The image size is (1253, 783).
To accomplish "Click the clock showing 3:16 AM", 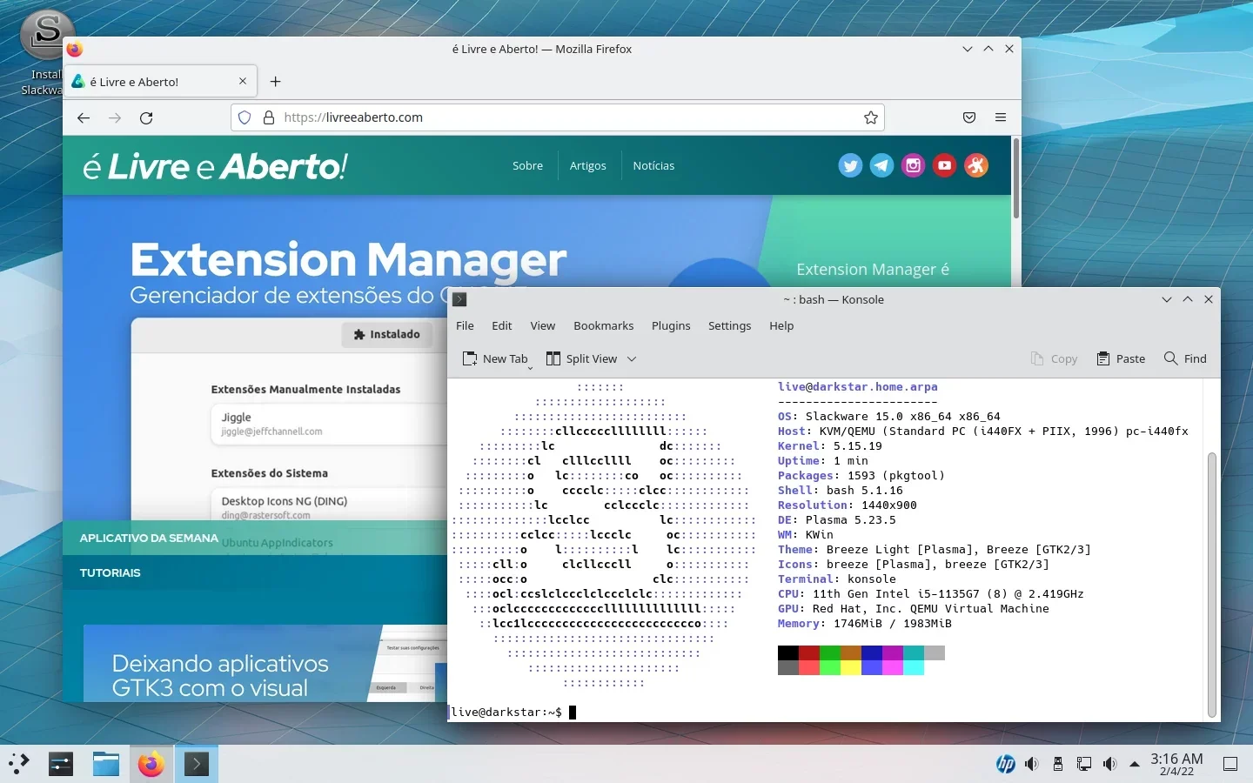I will coord(1176,759).
